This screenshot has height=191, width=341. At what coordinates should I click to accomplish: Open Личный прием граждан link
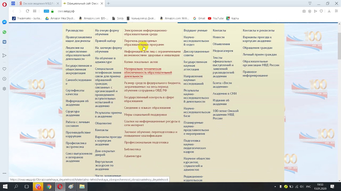pyautogui.click(x=260, y=55)
